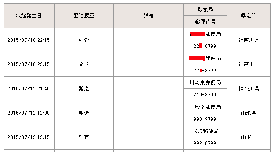Select the 2015/07/10 23:15 date cell
The width and height of the screenshot is (272, 152).
tap(29, 64)
